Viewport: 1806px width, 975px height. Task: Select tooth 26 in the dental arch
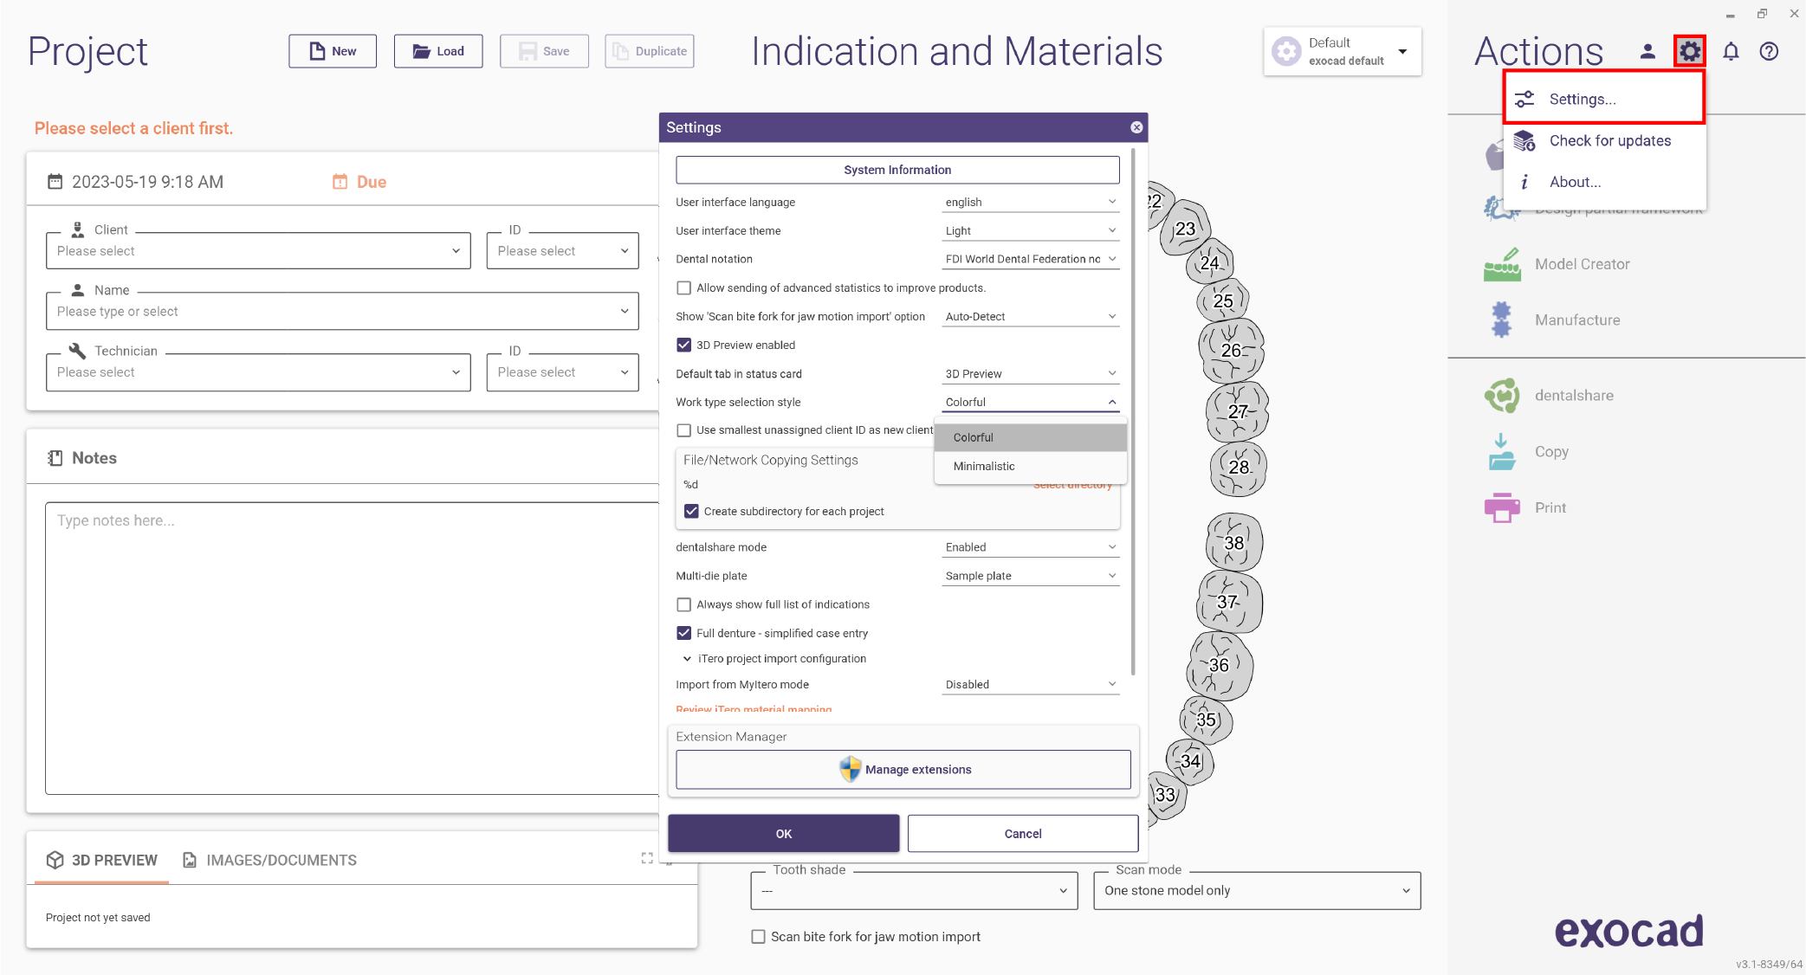point(1231,350)
